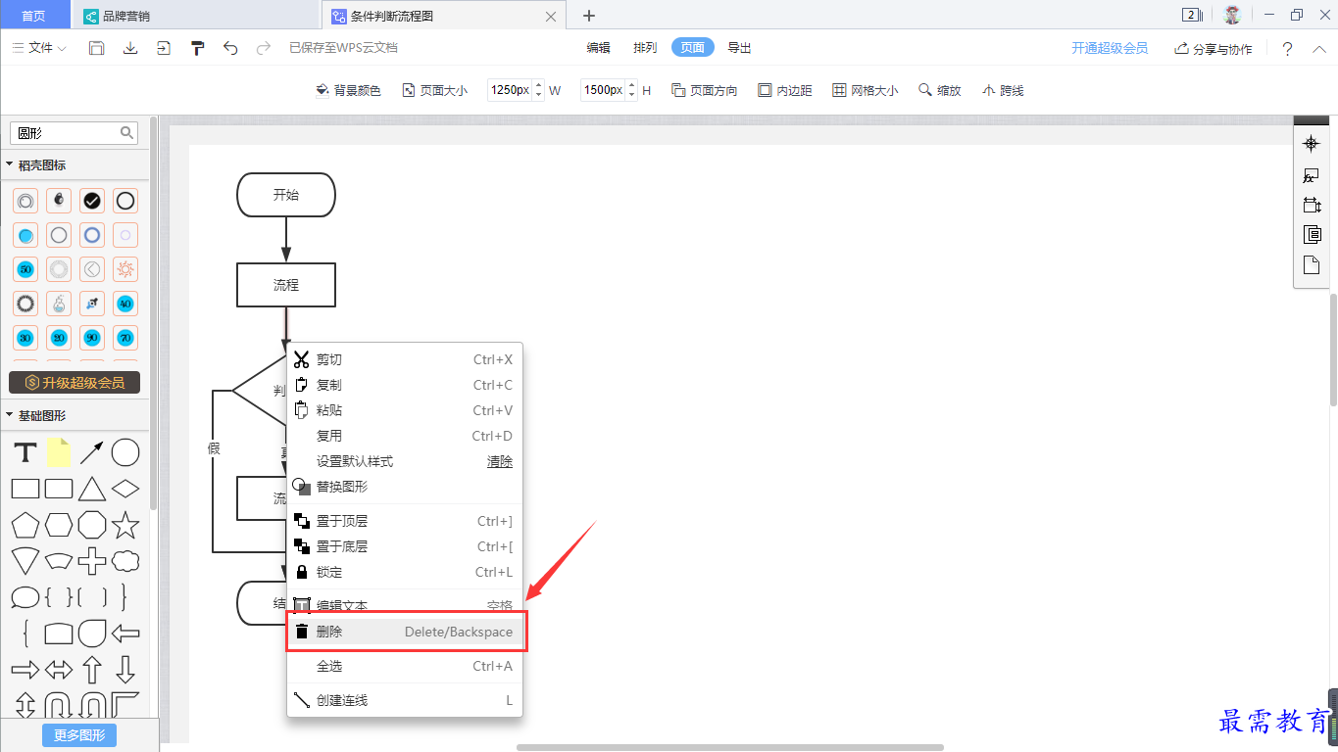Open the fx formula panel icon
1338x752 pixels.
coord(1311,175)
